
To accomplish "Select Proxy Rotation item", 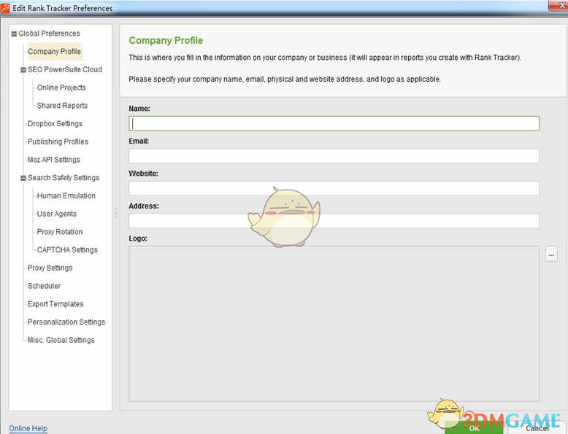I will (60, 232).
